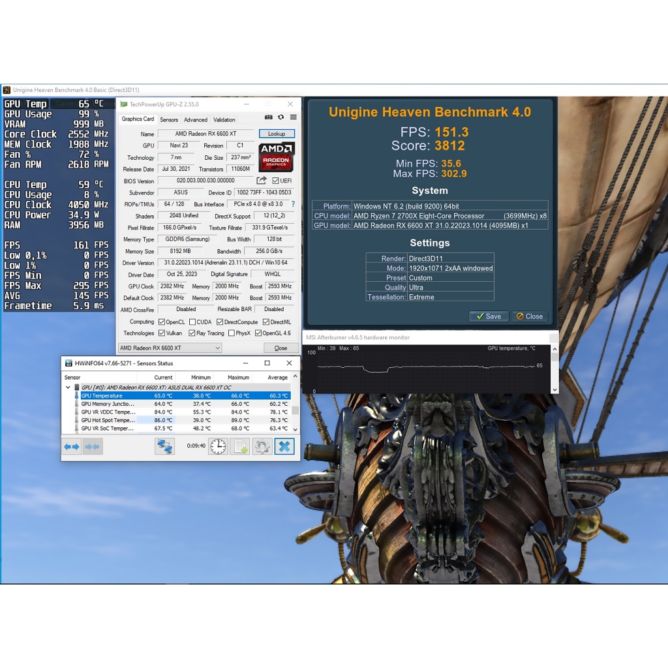This screenshot has height=668, width=668.
Task: Switch to the Sensors tab in GPU-Z
Action: coord(169,120)
